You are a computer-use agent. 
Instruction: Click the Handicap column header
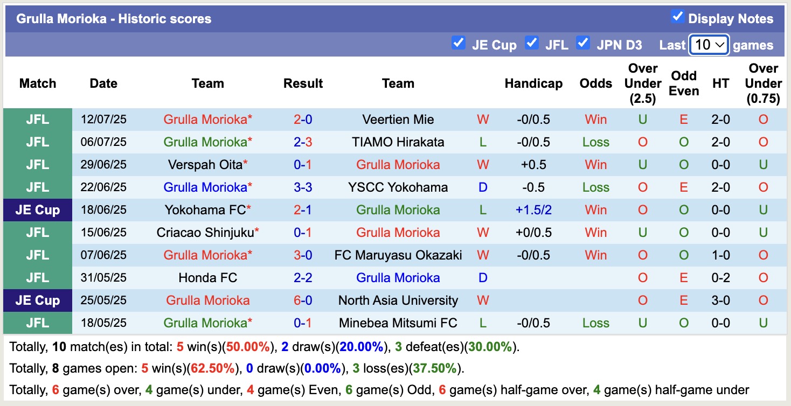[533, 83]
